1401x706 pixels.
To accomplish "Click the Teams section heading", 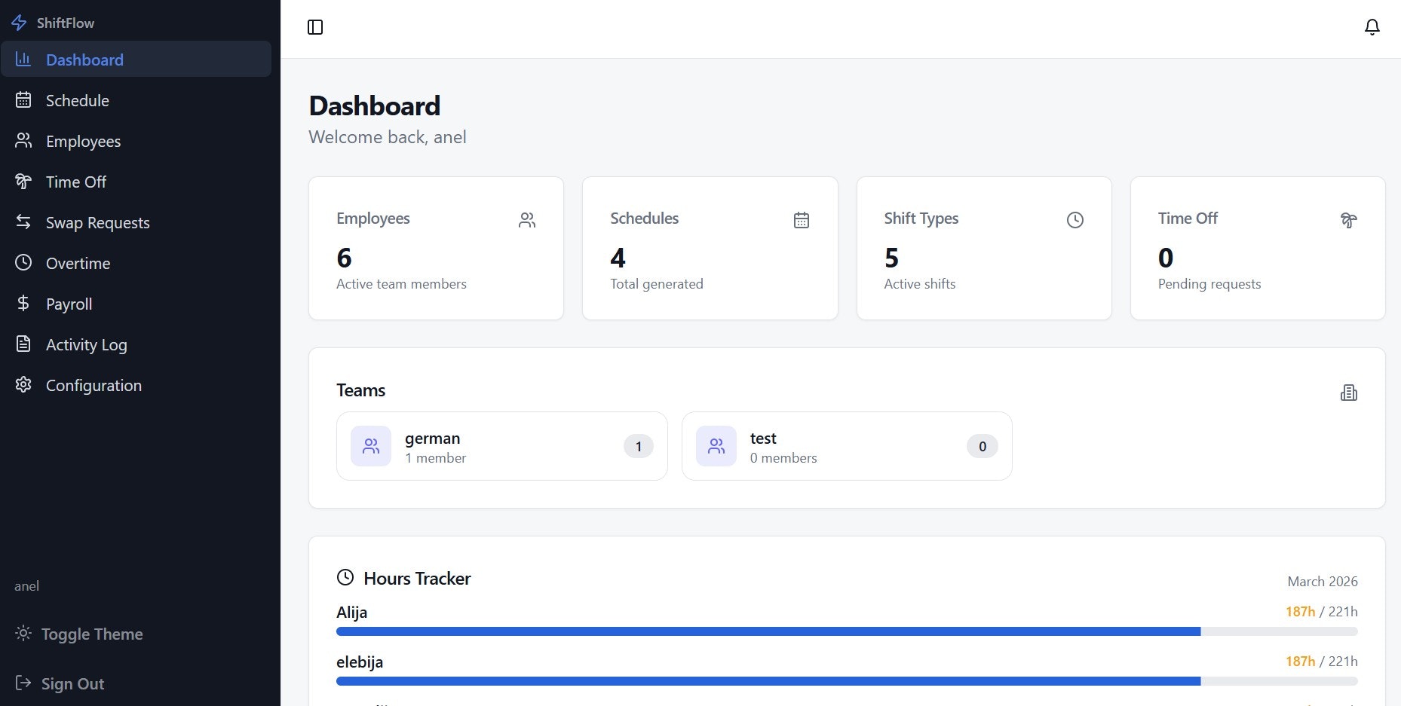I will tap(360, 390).
